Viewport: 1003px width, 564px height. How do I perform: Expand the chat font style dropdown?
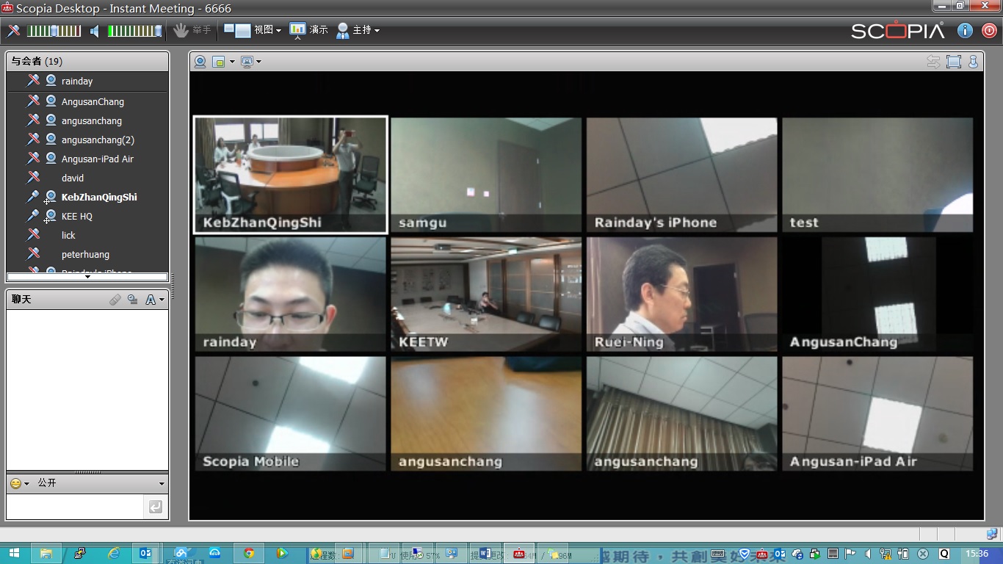click(x=154, y=300)
